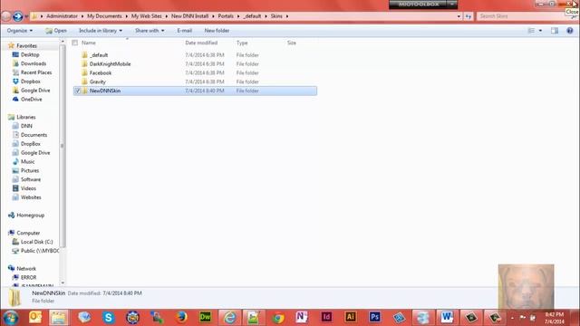This screenshot has width=580, height=326.
Task: Open Google Chrome taskbar icon
Action: 278,318
